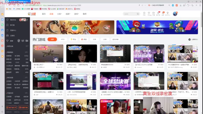
Task: Select the 职业 filter tab
Action: [x=73, y=39]
